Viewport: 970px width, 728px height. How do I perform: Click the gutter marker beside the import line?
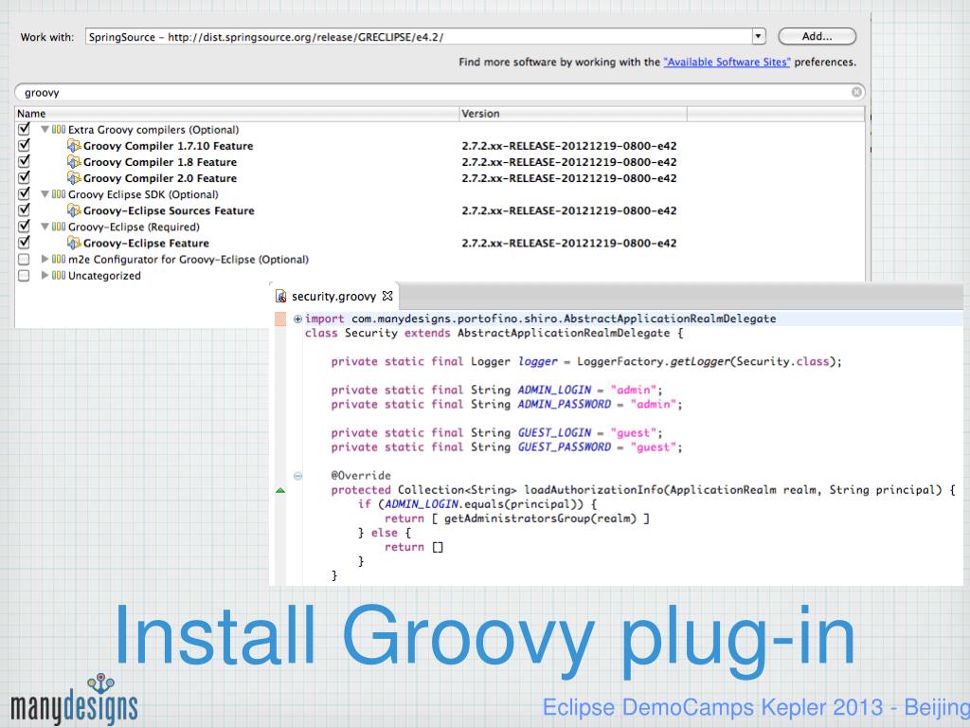280,318
